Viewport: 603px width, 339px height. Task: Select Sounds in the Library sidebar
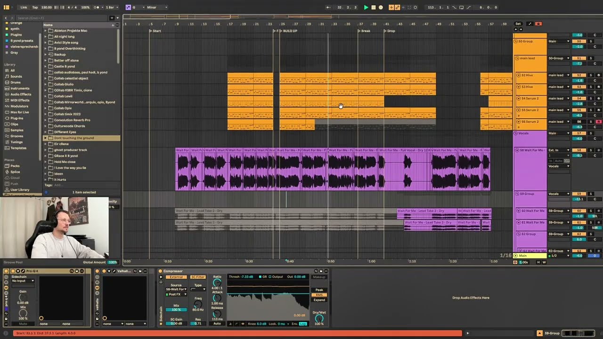click(x=16, y=76)
